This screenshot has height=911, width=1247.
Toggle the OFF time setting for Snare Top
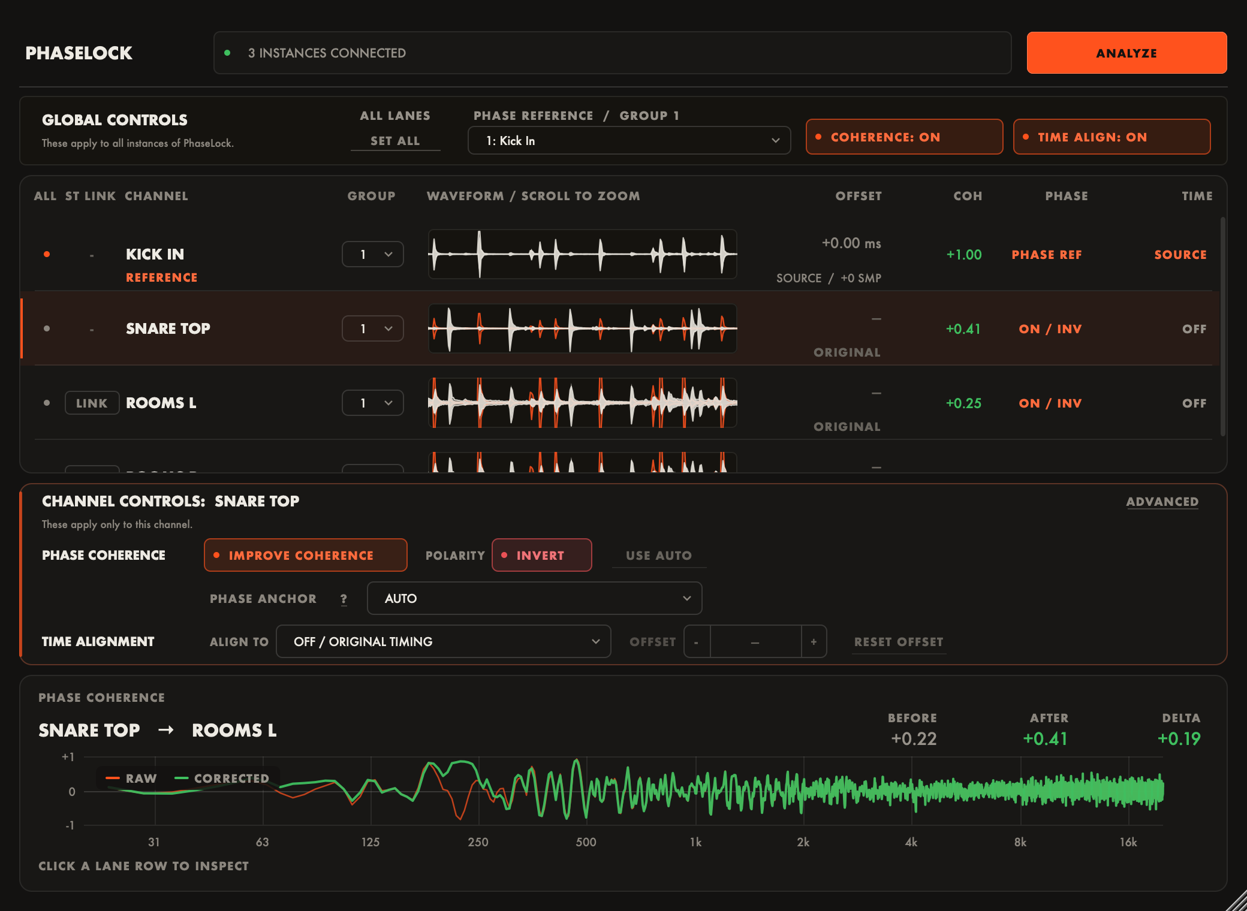coord(1194,329)
